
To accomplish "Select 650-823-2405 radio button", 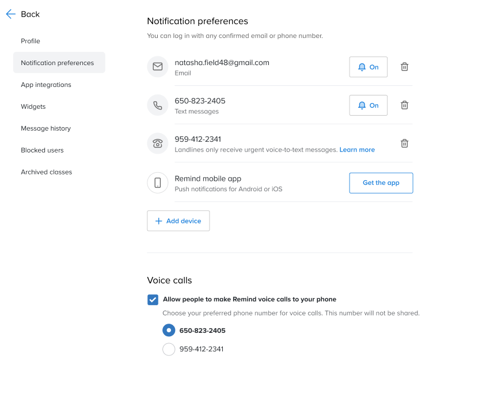I will click(x=169, y=331).
